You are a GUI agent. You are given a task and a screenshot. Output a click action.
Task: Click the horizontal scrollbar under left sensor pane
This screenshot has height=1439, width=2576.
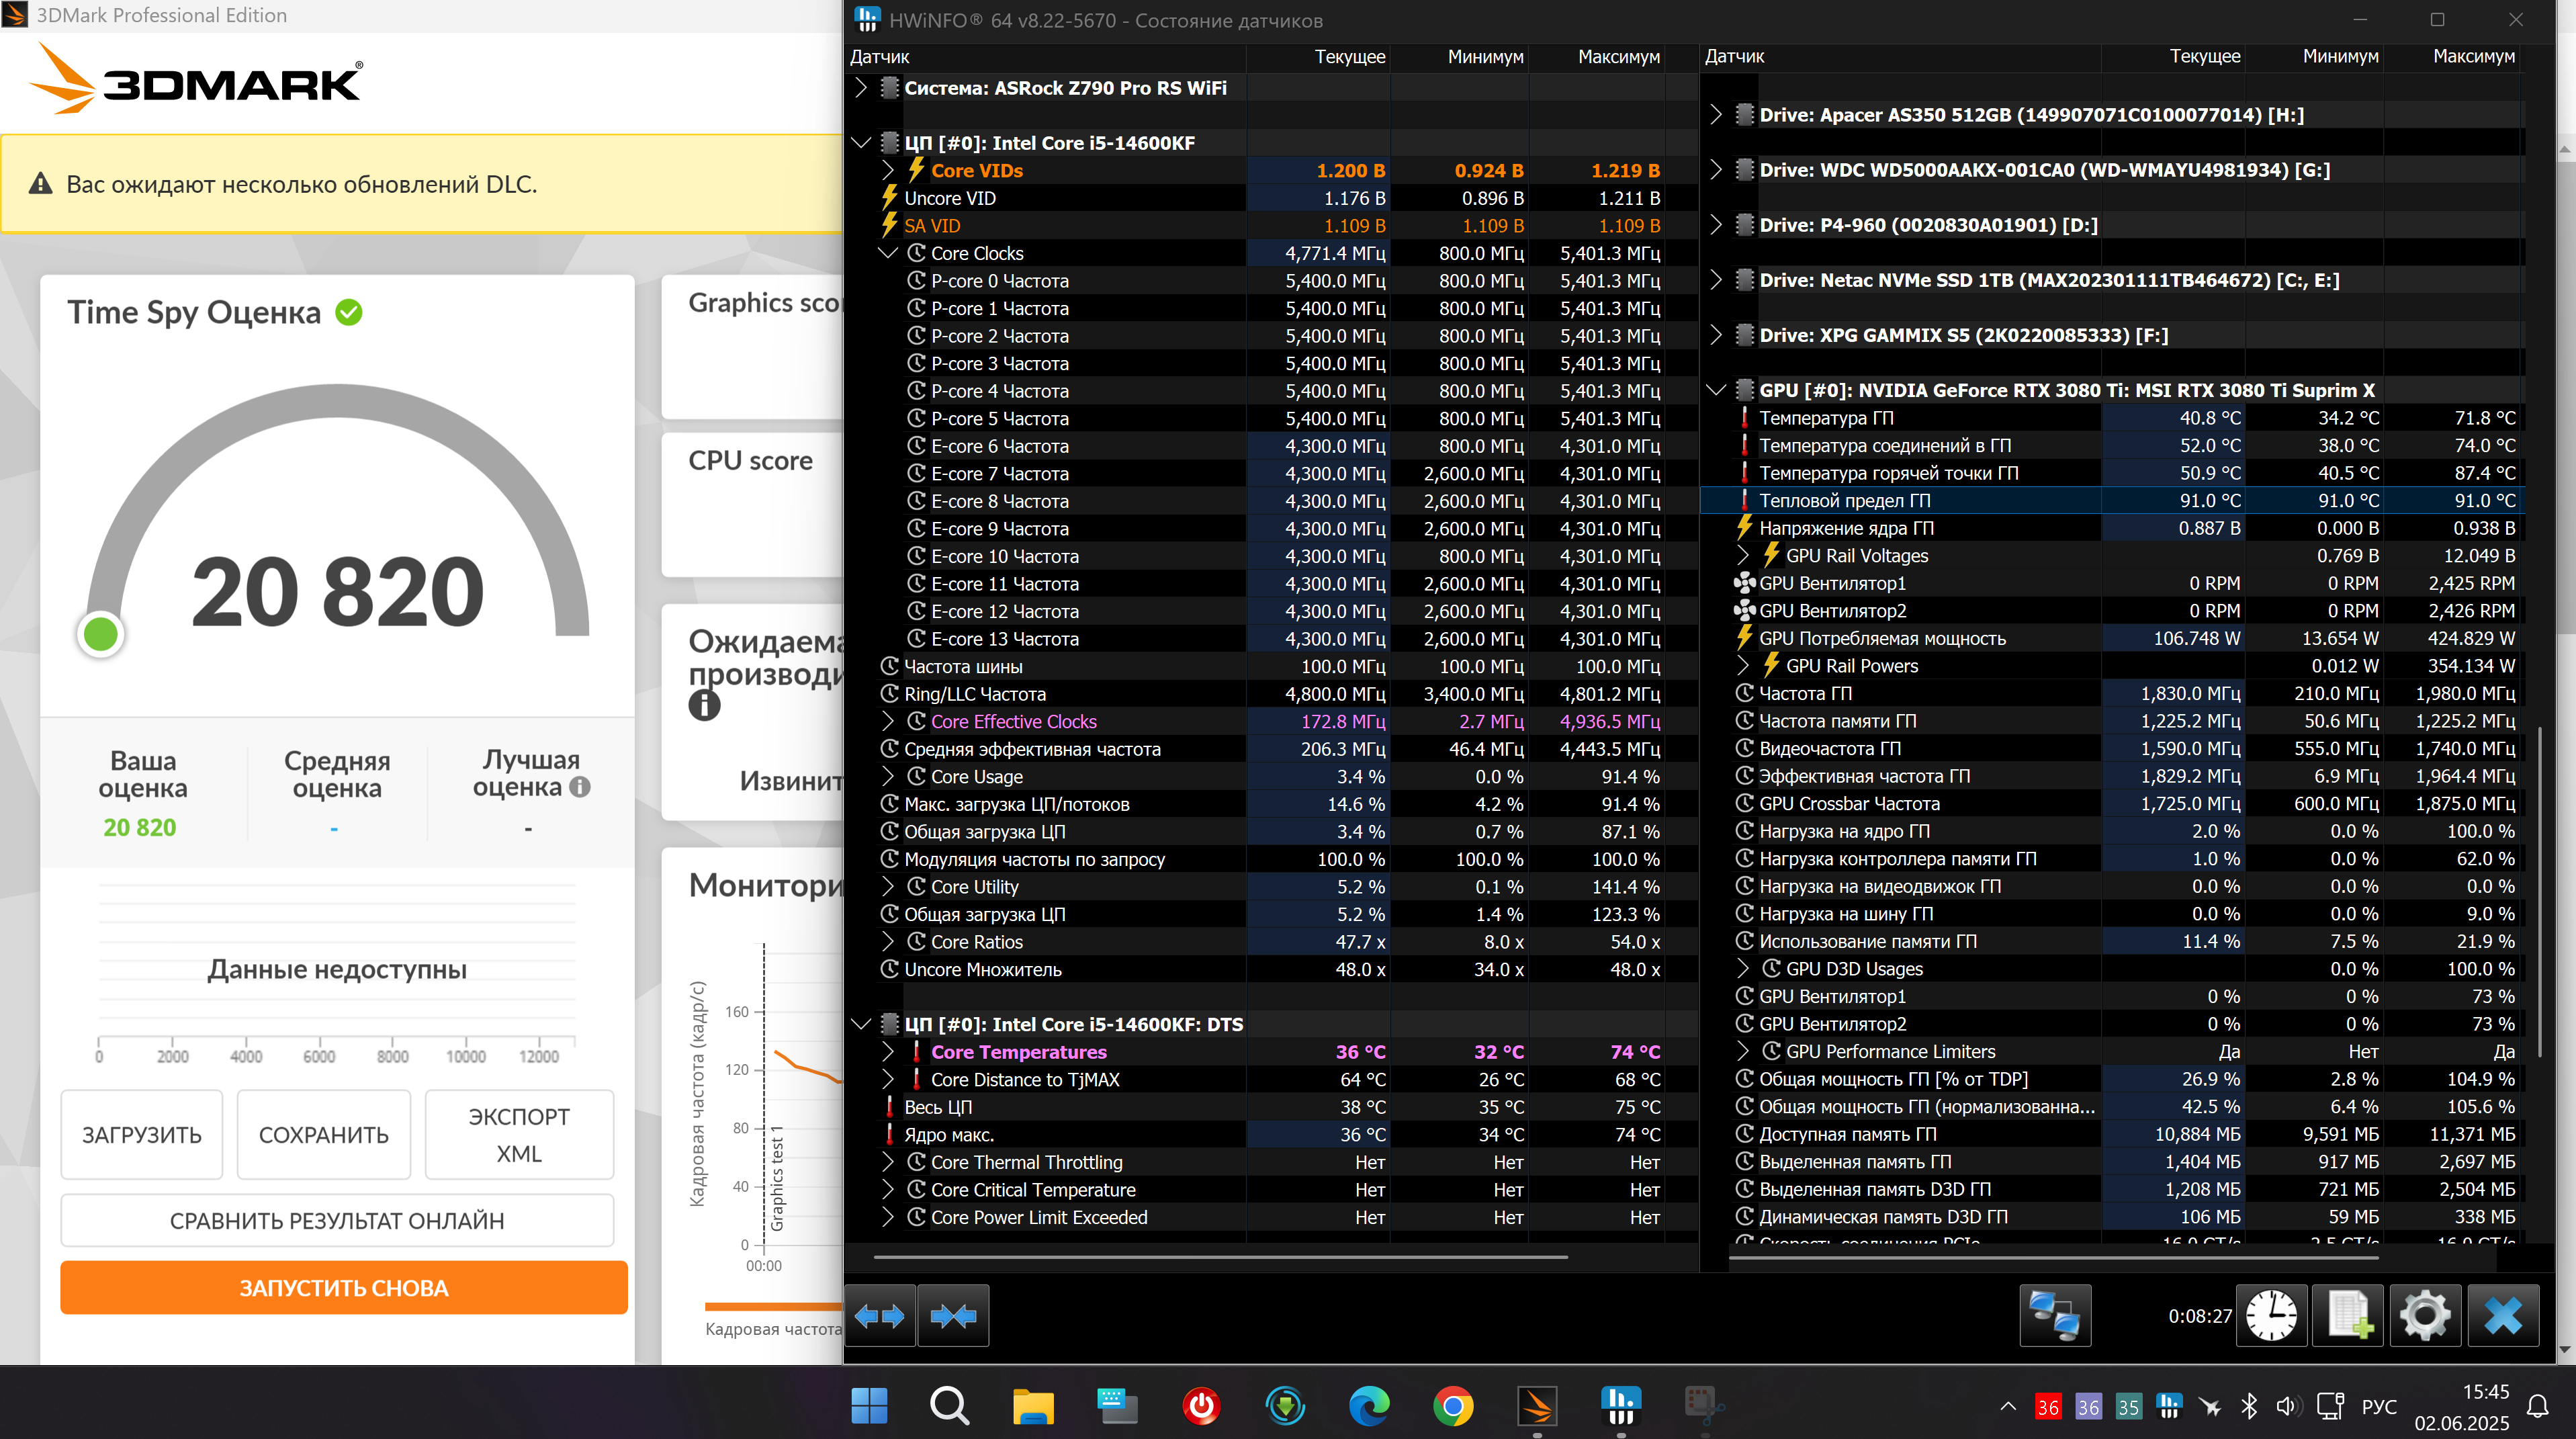[x=1220, y=1257]
